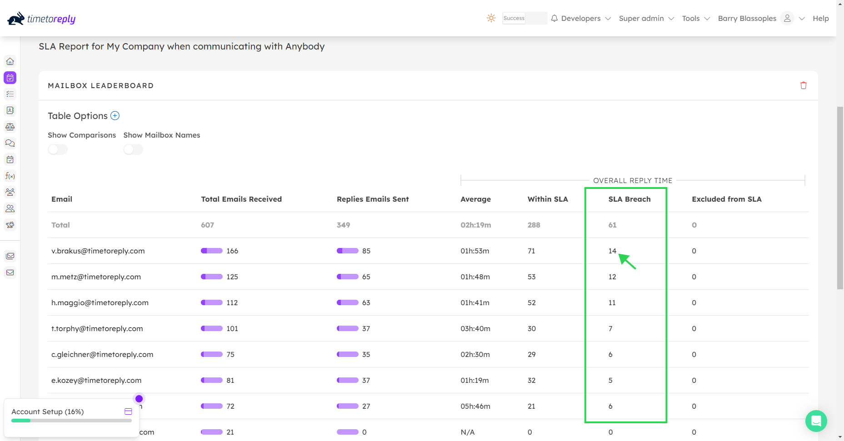Open the chat bubbles sidebar icon
Viewport: 844px width, 441px height.
10,143
